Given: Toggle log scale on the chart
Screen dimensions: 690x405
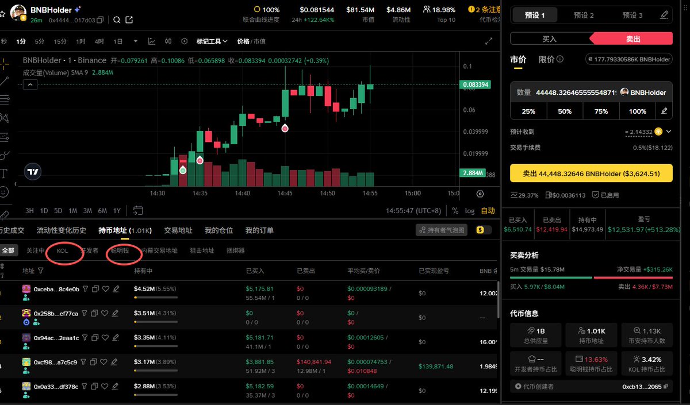Looking at the screenshot, I should click(470, 211).
